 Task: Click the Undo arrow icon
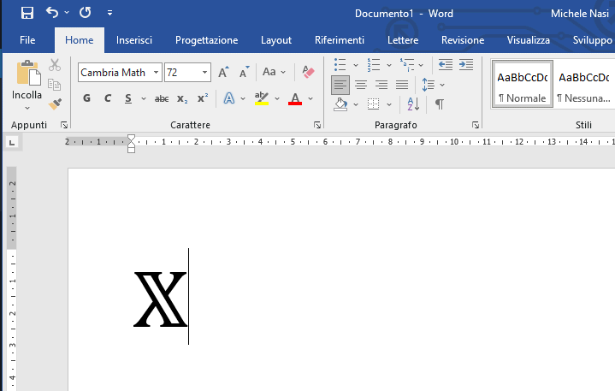click(x=53, y=13)
